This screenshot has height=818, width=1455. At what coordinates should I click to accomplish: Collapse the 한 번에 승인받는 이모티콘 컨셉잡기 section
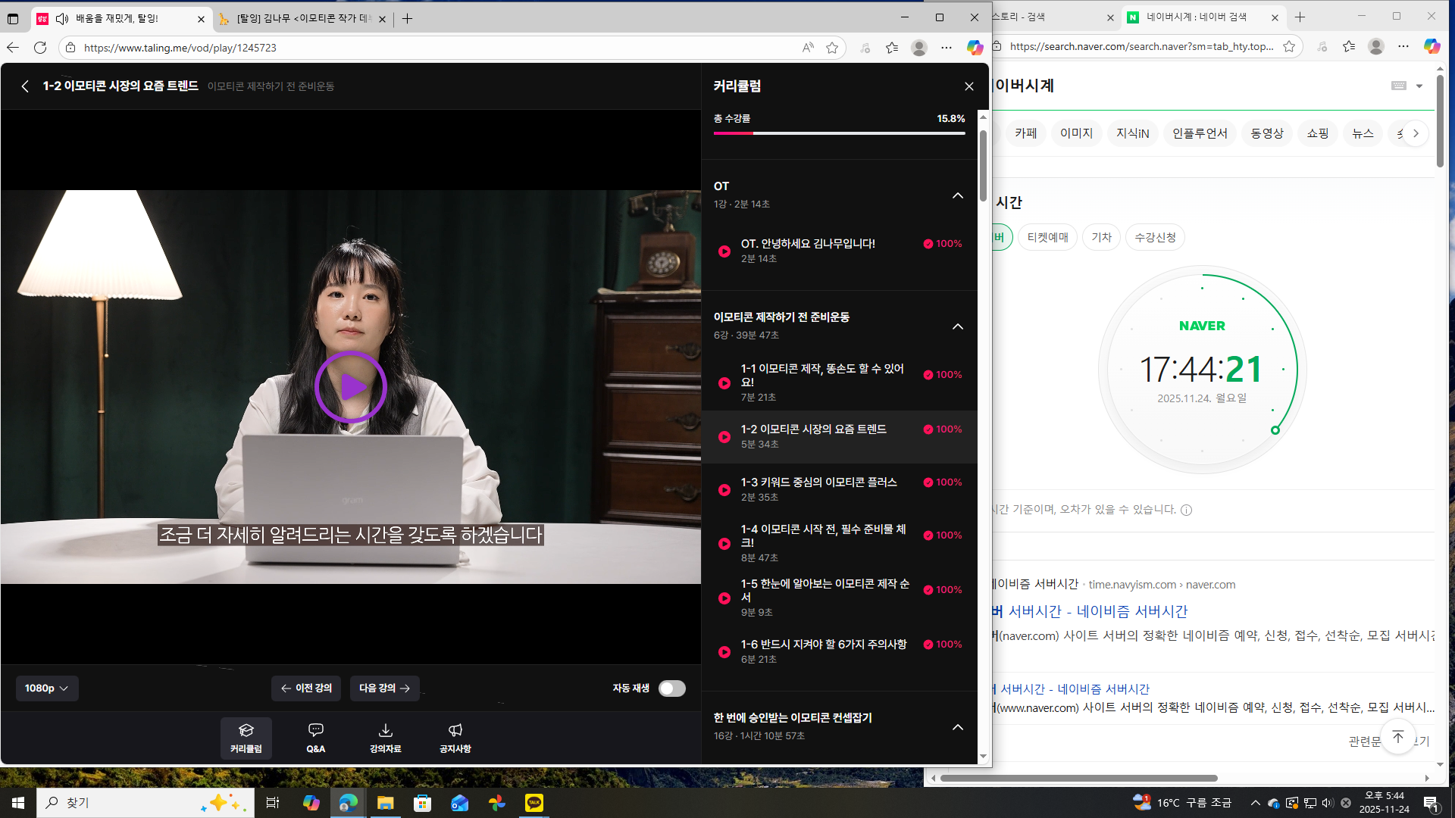(957, 727)
